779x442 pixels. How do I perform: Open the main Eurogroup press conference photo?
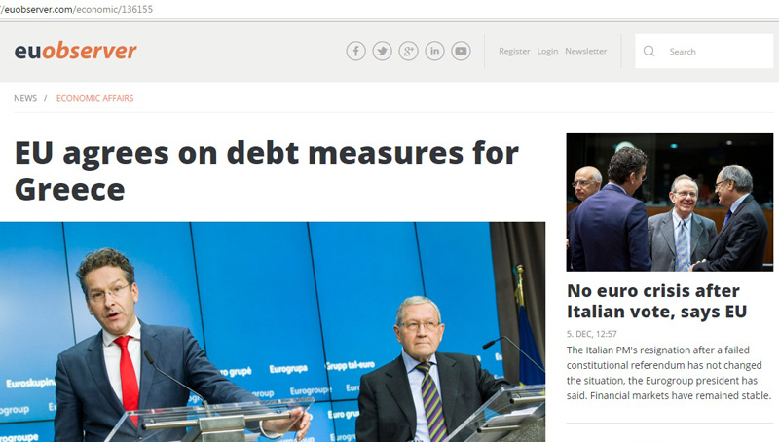(x=273, y=331)
